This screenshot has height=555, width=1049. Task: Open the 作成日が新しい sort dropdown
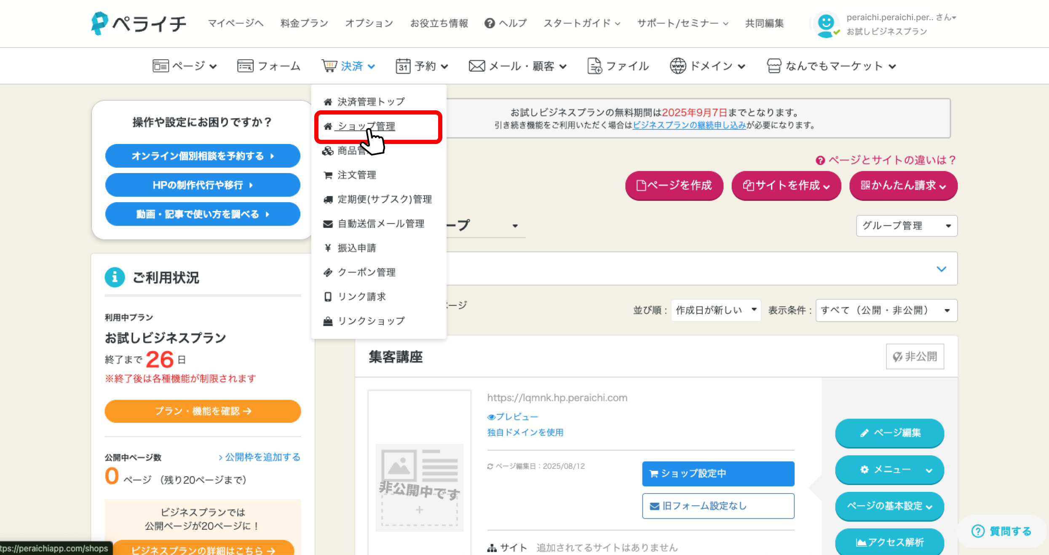tap(715, 310)
